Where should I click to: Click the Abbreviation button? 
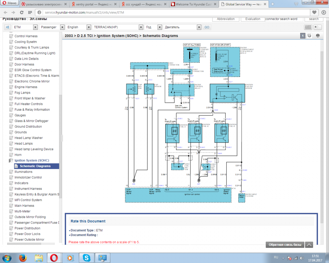coord(226,19)
